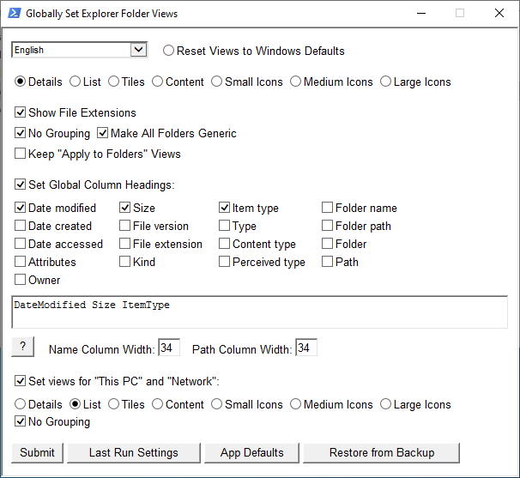Screen dimensions: 520x478
Task: Select Large Icons in top view row
Action: [x=386, y=82]
